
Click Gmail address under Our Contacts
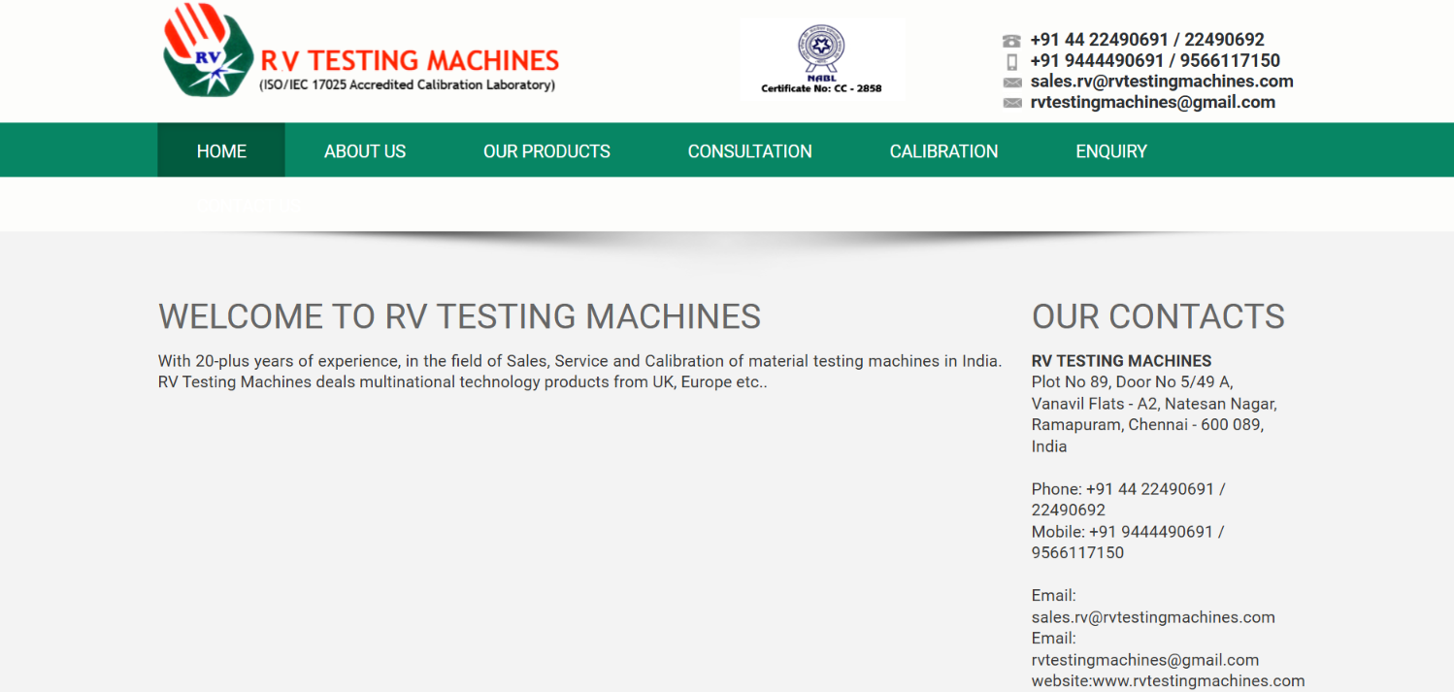click(x=1145, y=660)
